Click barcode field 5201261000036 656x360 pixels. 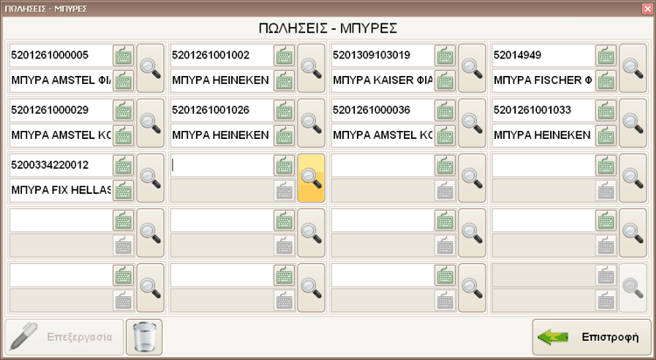pos(382,110)
